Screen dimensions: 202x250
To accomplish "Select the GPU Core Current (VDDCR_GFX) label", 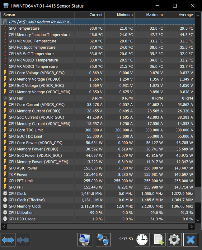I will tap(37, 105).
